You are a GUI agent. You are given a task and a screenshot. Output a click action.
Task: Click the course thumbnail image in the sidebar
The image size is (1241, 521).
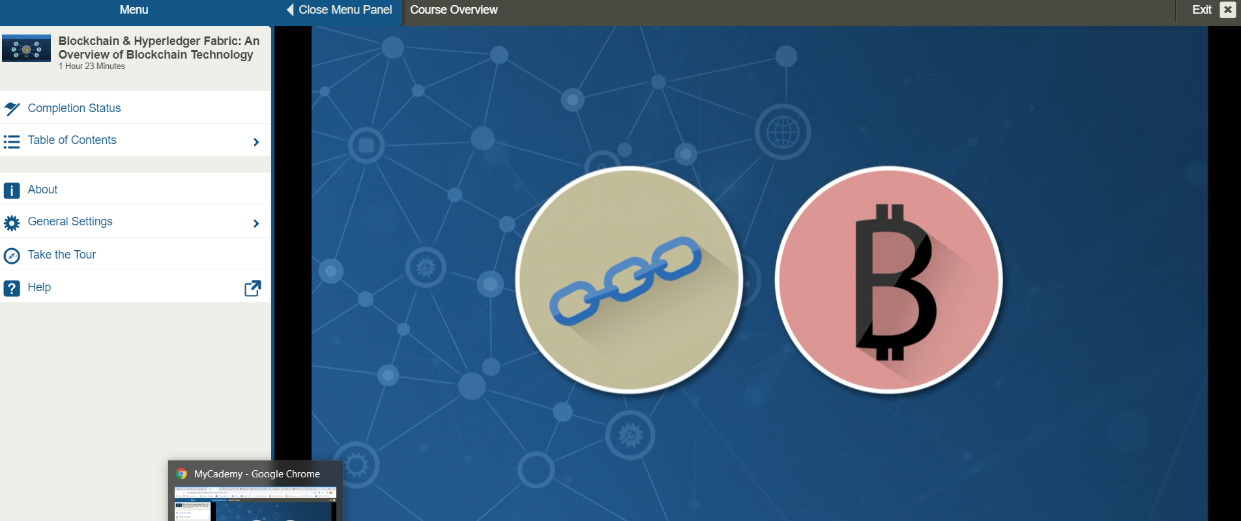(x=26, y=49)
